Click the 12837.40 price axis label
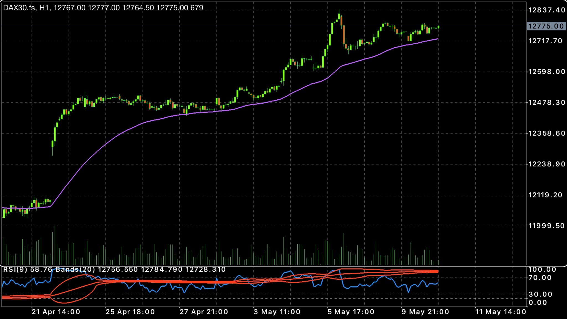The image size is (567, 319). point(547,10)
